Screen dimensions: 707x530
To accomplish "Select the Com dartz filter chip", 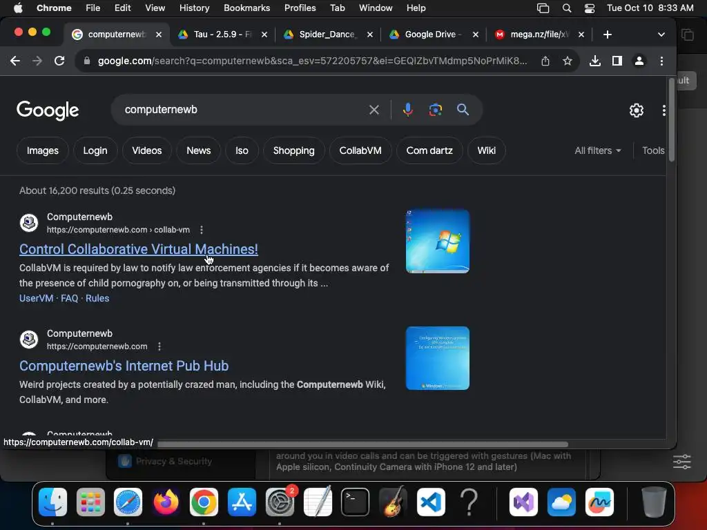I will 429,150.
